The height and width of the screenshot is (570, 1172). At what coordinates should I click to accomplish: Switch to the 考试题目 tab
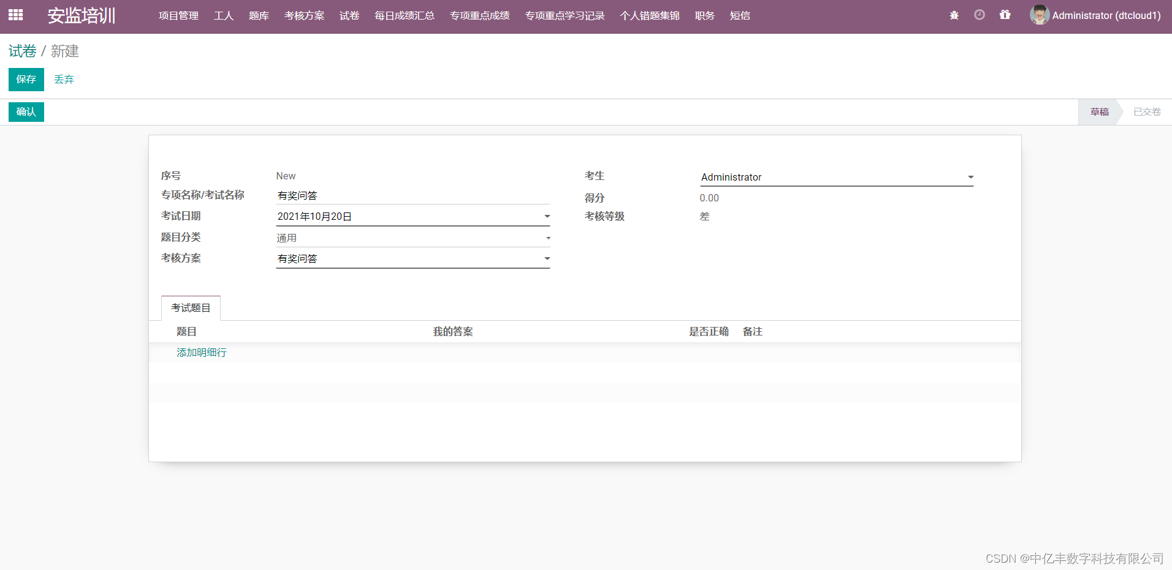(191, 307)
